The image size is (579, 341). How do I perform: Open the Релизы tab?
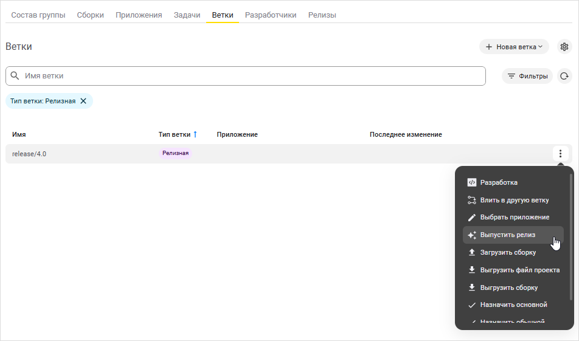click(x=322, y=15)
